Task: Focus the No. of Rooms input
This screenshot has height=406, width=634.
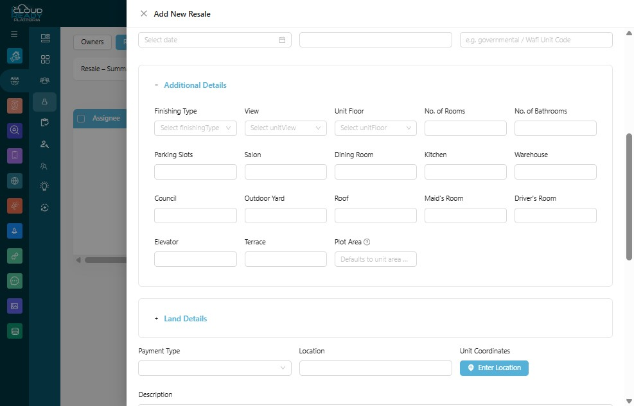Action: [x=466, y=128]
